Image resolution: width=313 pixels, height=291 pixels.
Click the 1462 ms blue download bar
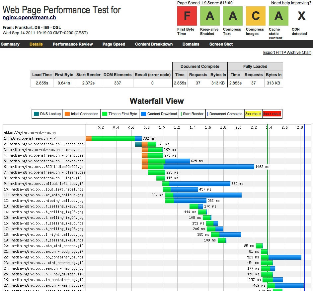coord(209,167)
